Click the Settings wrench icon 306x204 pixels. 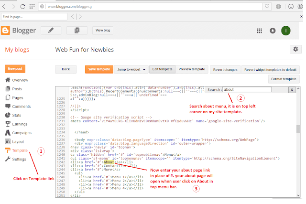(x=8, y=159)
